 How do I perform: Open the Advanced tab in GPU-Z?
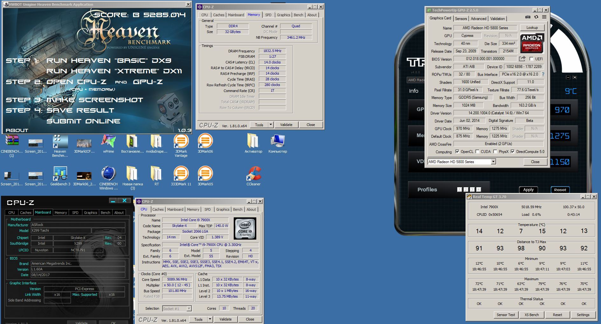pos(478,19)
